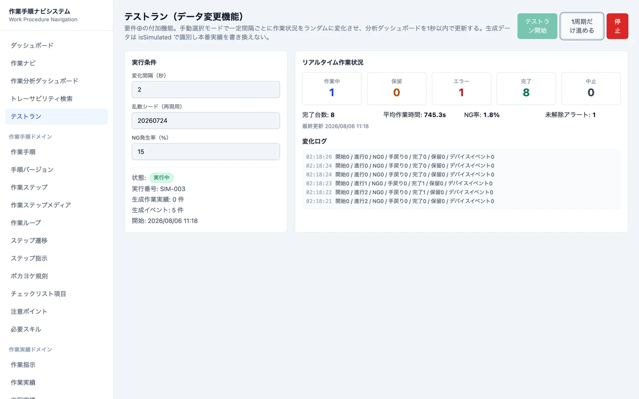639x399 pixels.
Task: Stop the test run with 停止
Action: click(x=618, y=26)
